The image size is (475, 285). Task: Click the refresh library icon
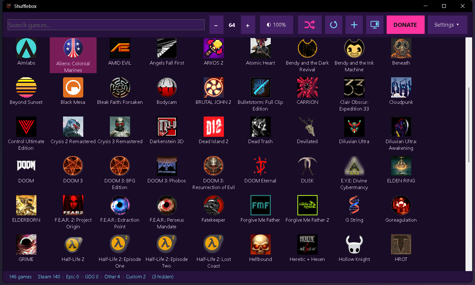point(333,25)
